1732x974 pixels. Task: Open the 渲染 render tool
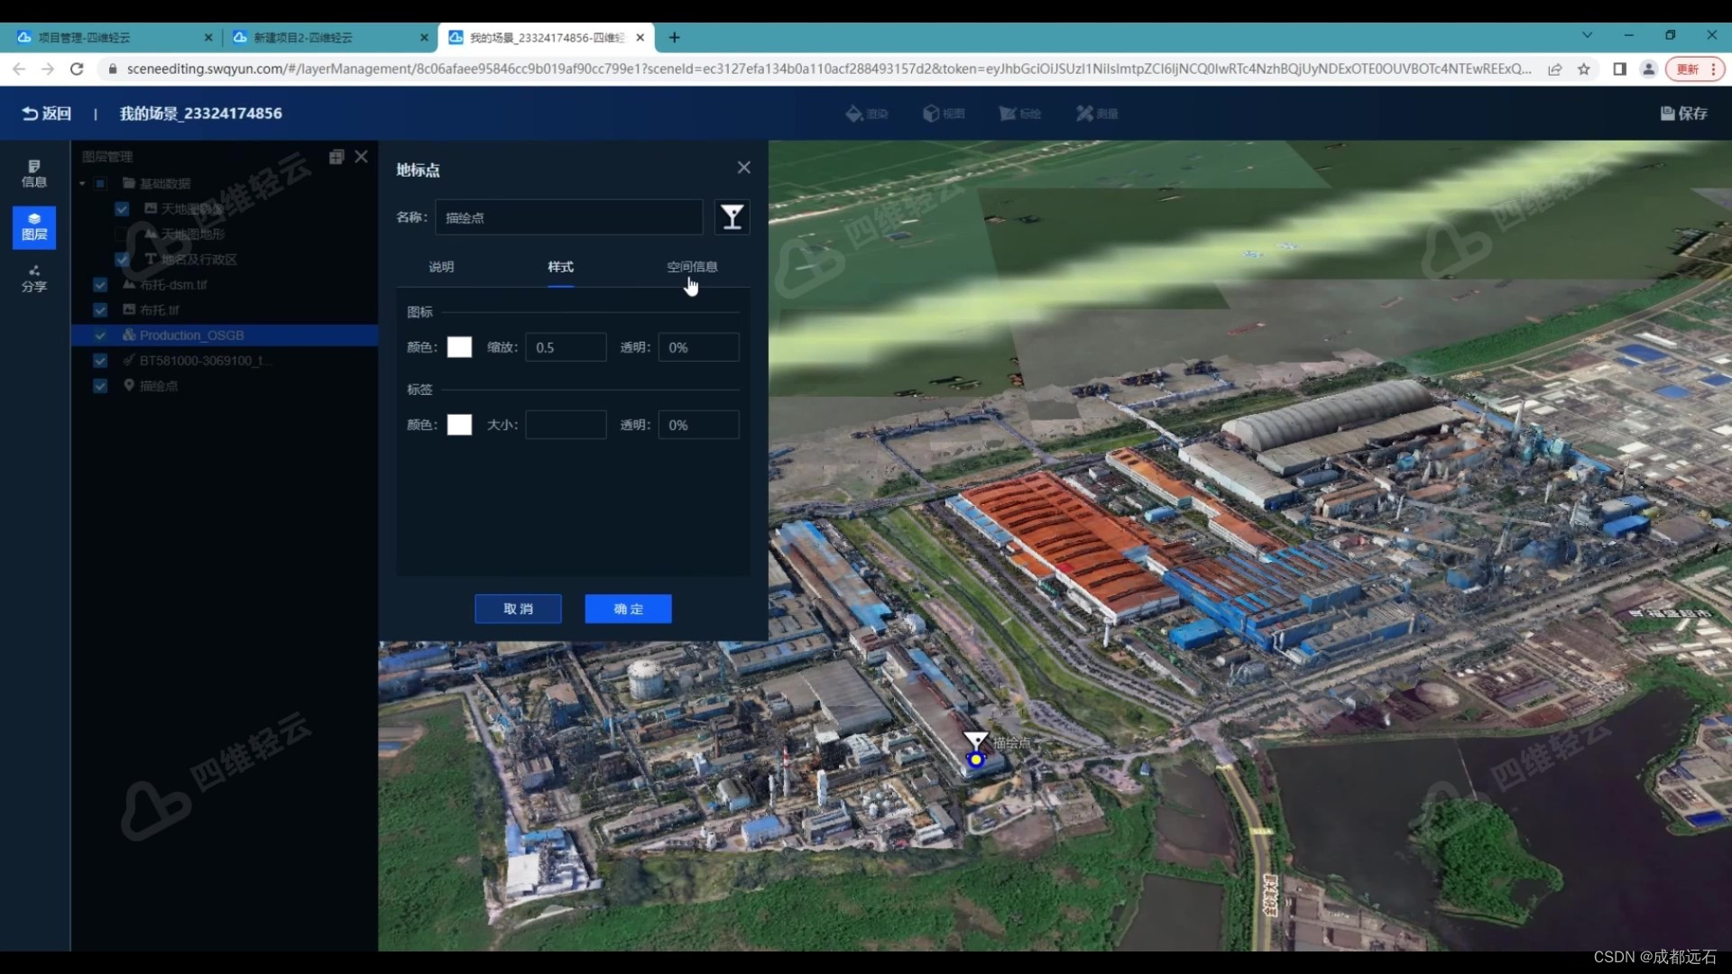tap(866, 114)
